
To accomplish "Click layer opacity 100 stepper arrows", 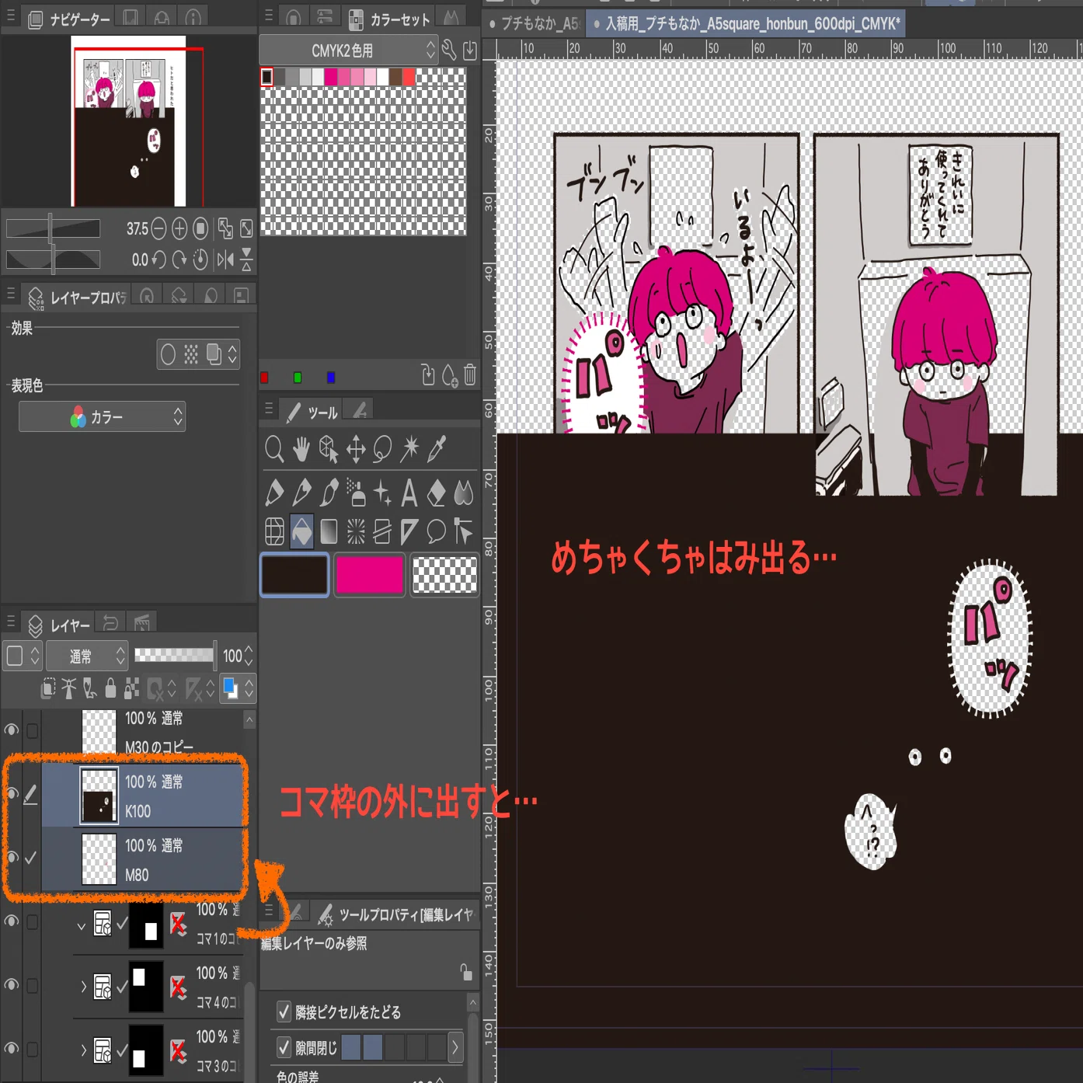I will [x=249, y=656].
